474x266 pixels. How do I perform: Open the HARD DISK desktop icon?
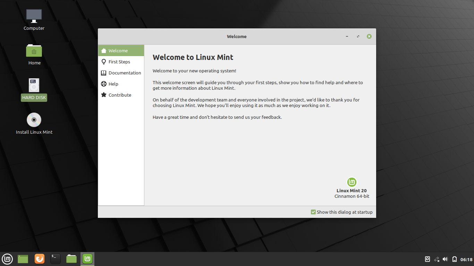pyautogui.click(x=34, y=86)
